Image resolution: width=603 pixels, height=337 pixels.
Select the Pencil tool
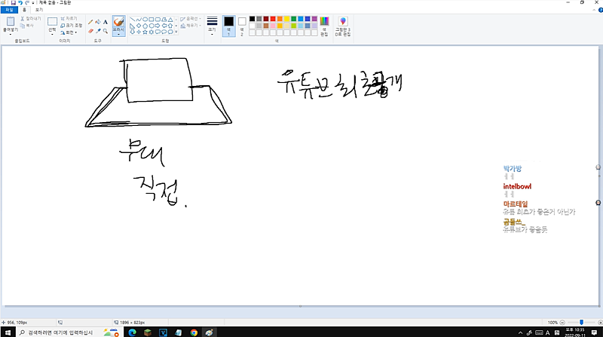90,22
